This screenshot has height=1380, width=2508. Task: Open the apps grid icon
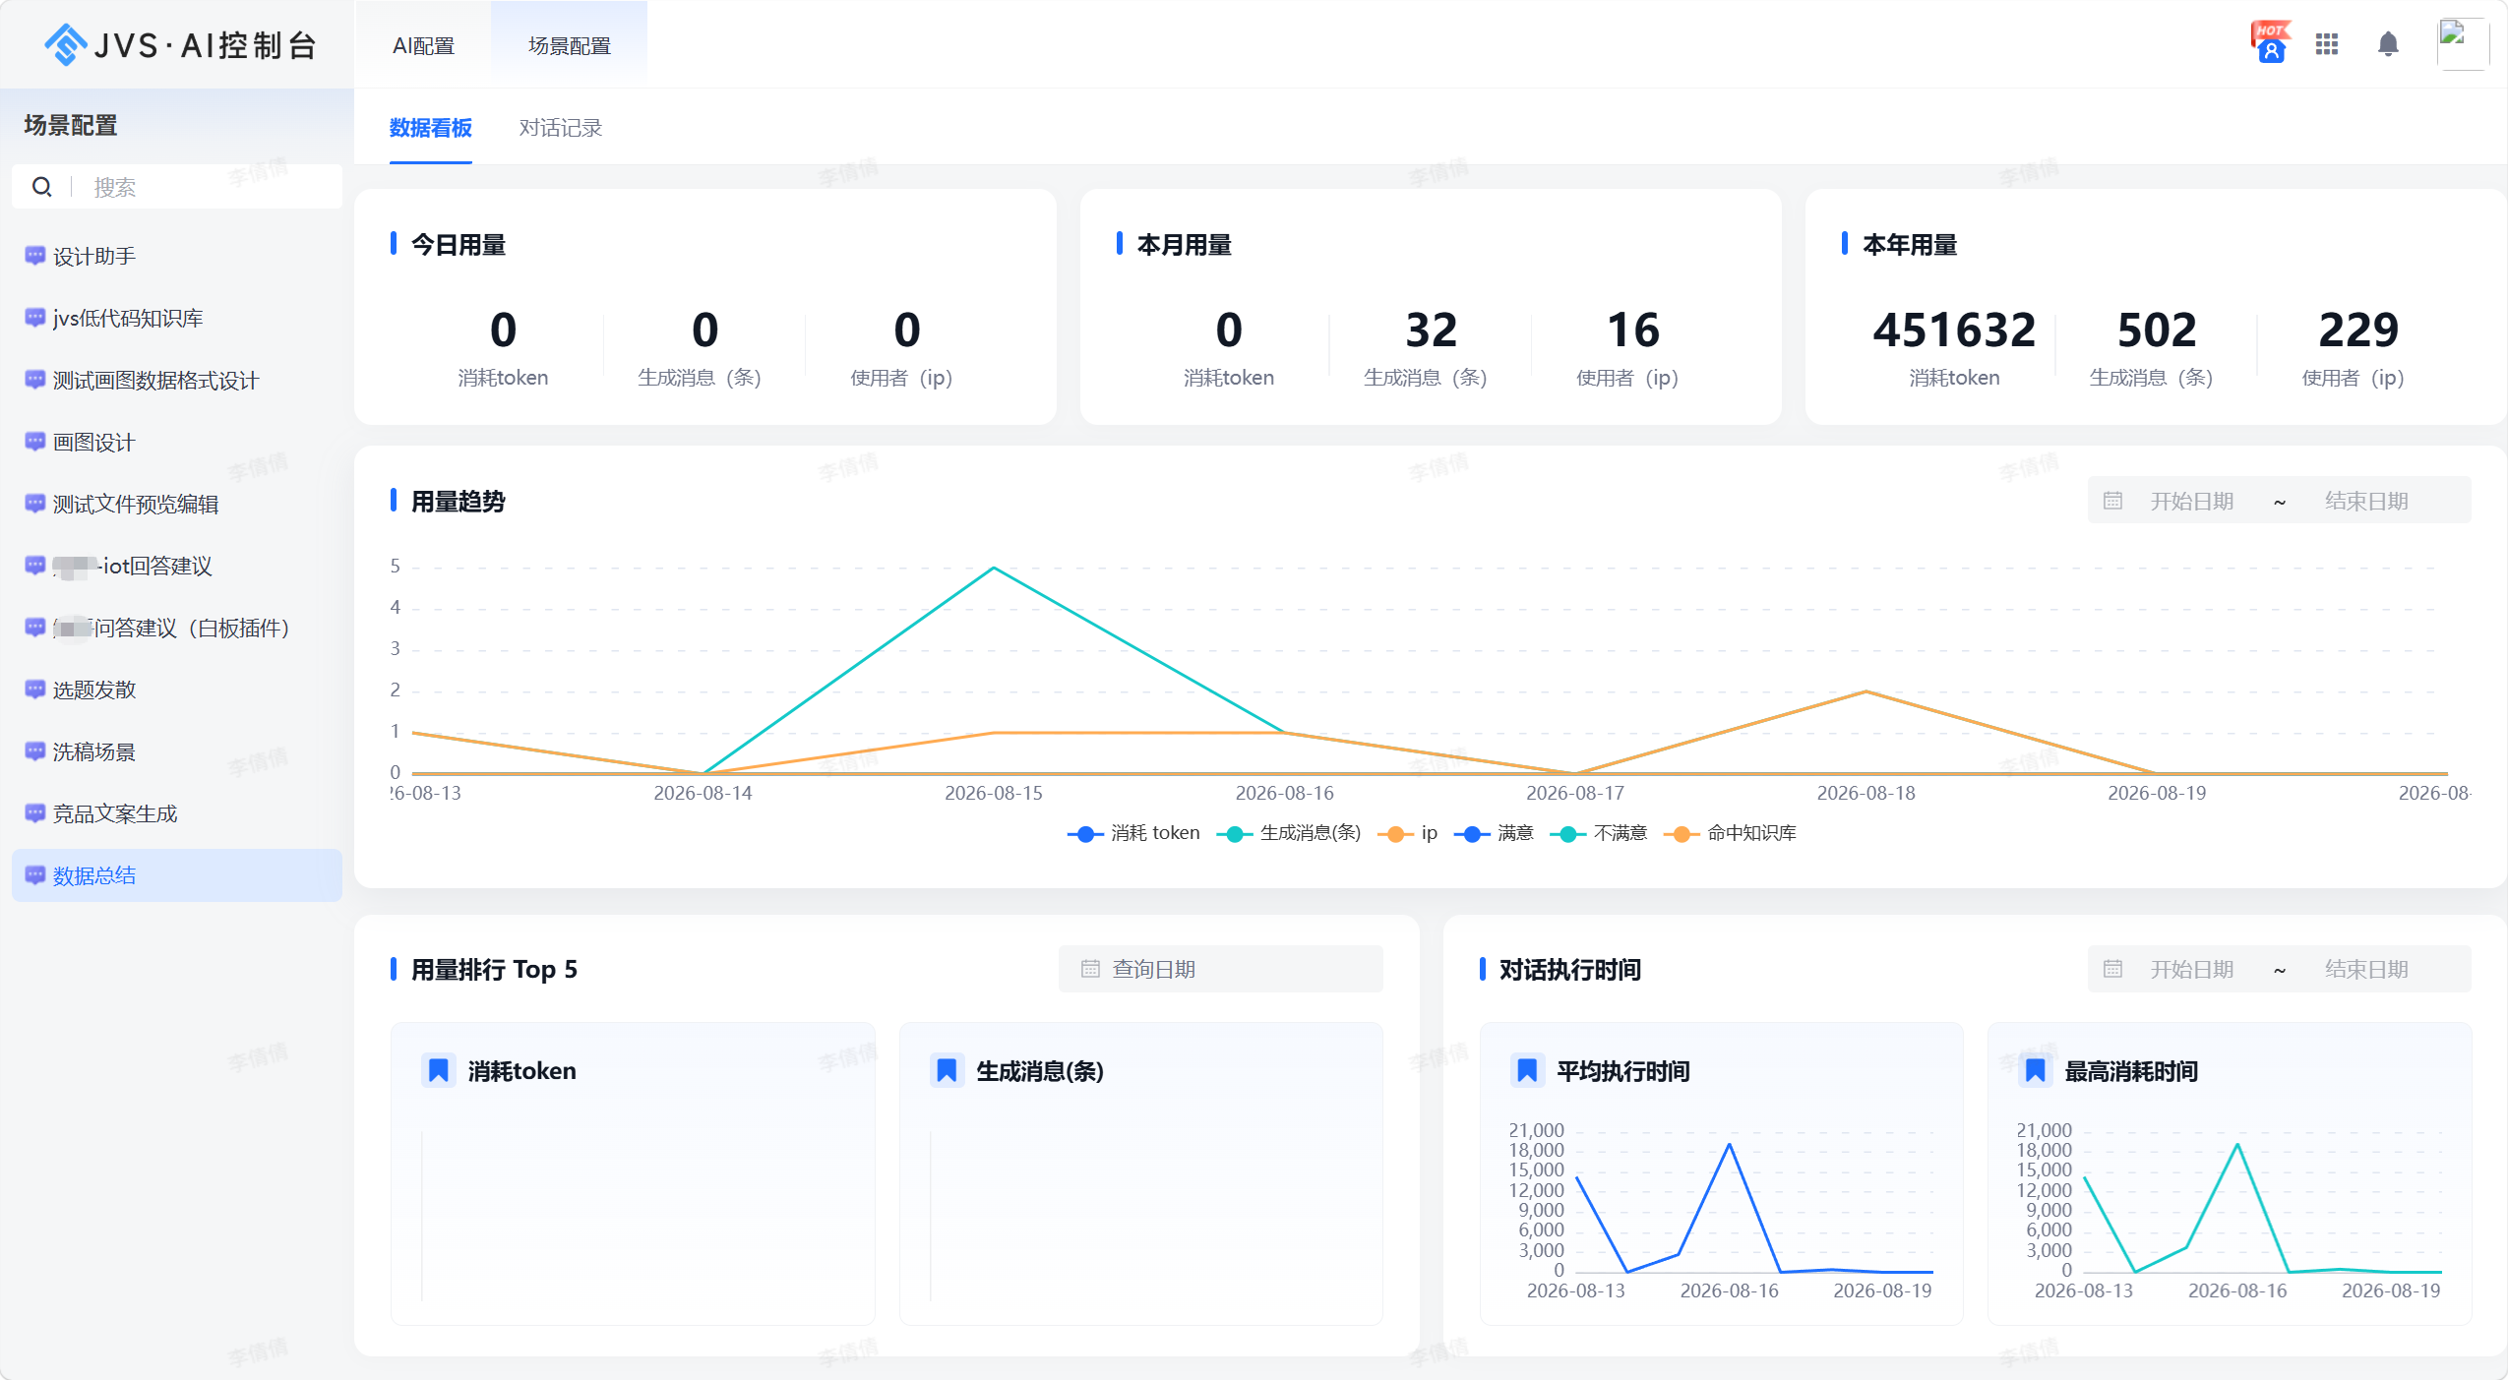2327,44
